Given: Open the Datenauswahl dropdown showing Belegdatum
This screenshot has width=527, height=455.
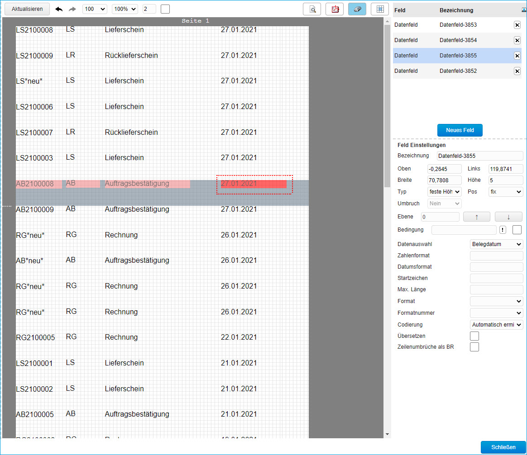Looking at the screenshot, I should click(496, 244).
